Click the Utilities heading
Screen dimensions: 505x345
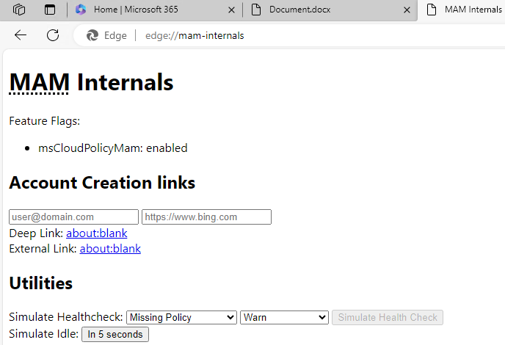pyautogui.click(x=41, y=283)
